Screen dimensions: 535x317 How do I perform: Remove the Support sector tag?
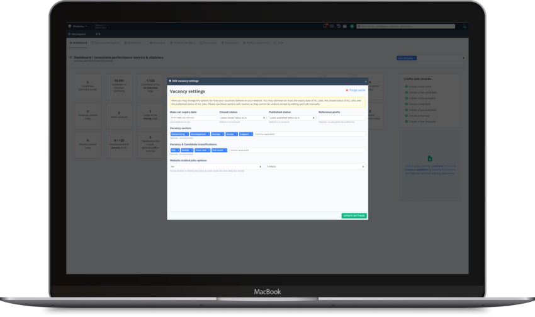[x=252, y=134]
